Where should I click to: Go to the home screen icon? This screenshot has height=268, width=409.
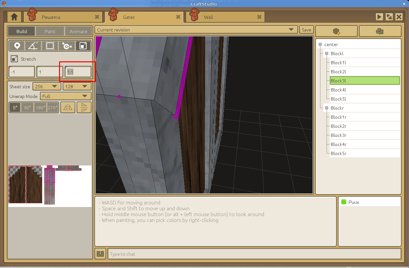tap(14, 17)
